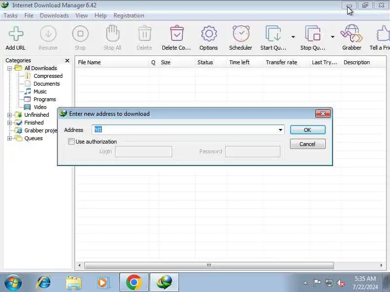Screen dimensions: 390x292
Task: Open the Address history dropdown
Action: (280, 130)
